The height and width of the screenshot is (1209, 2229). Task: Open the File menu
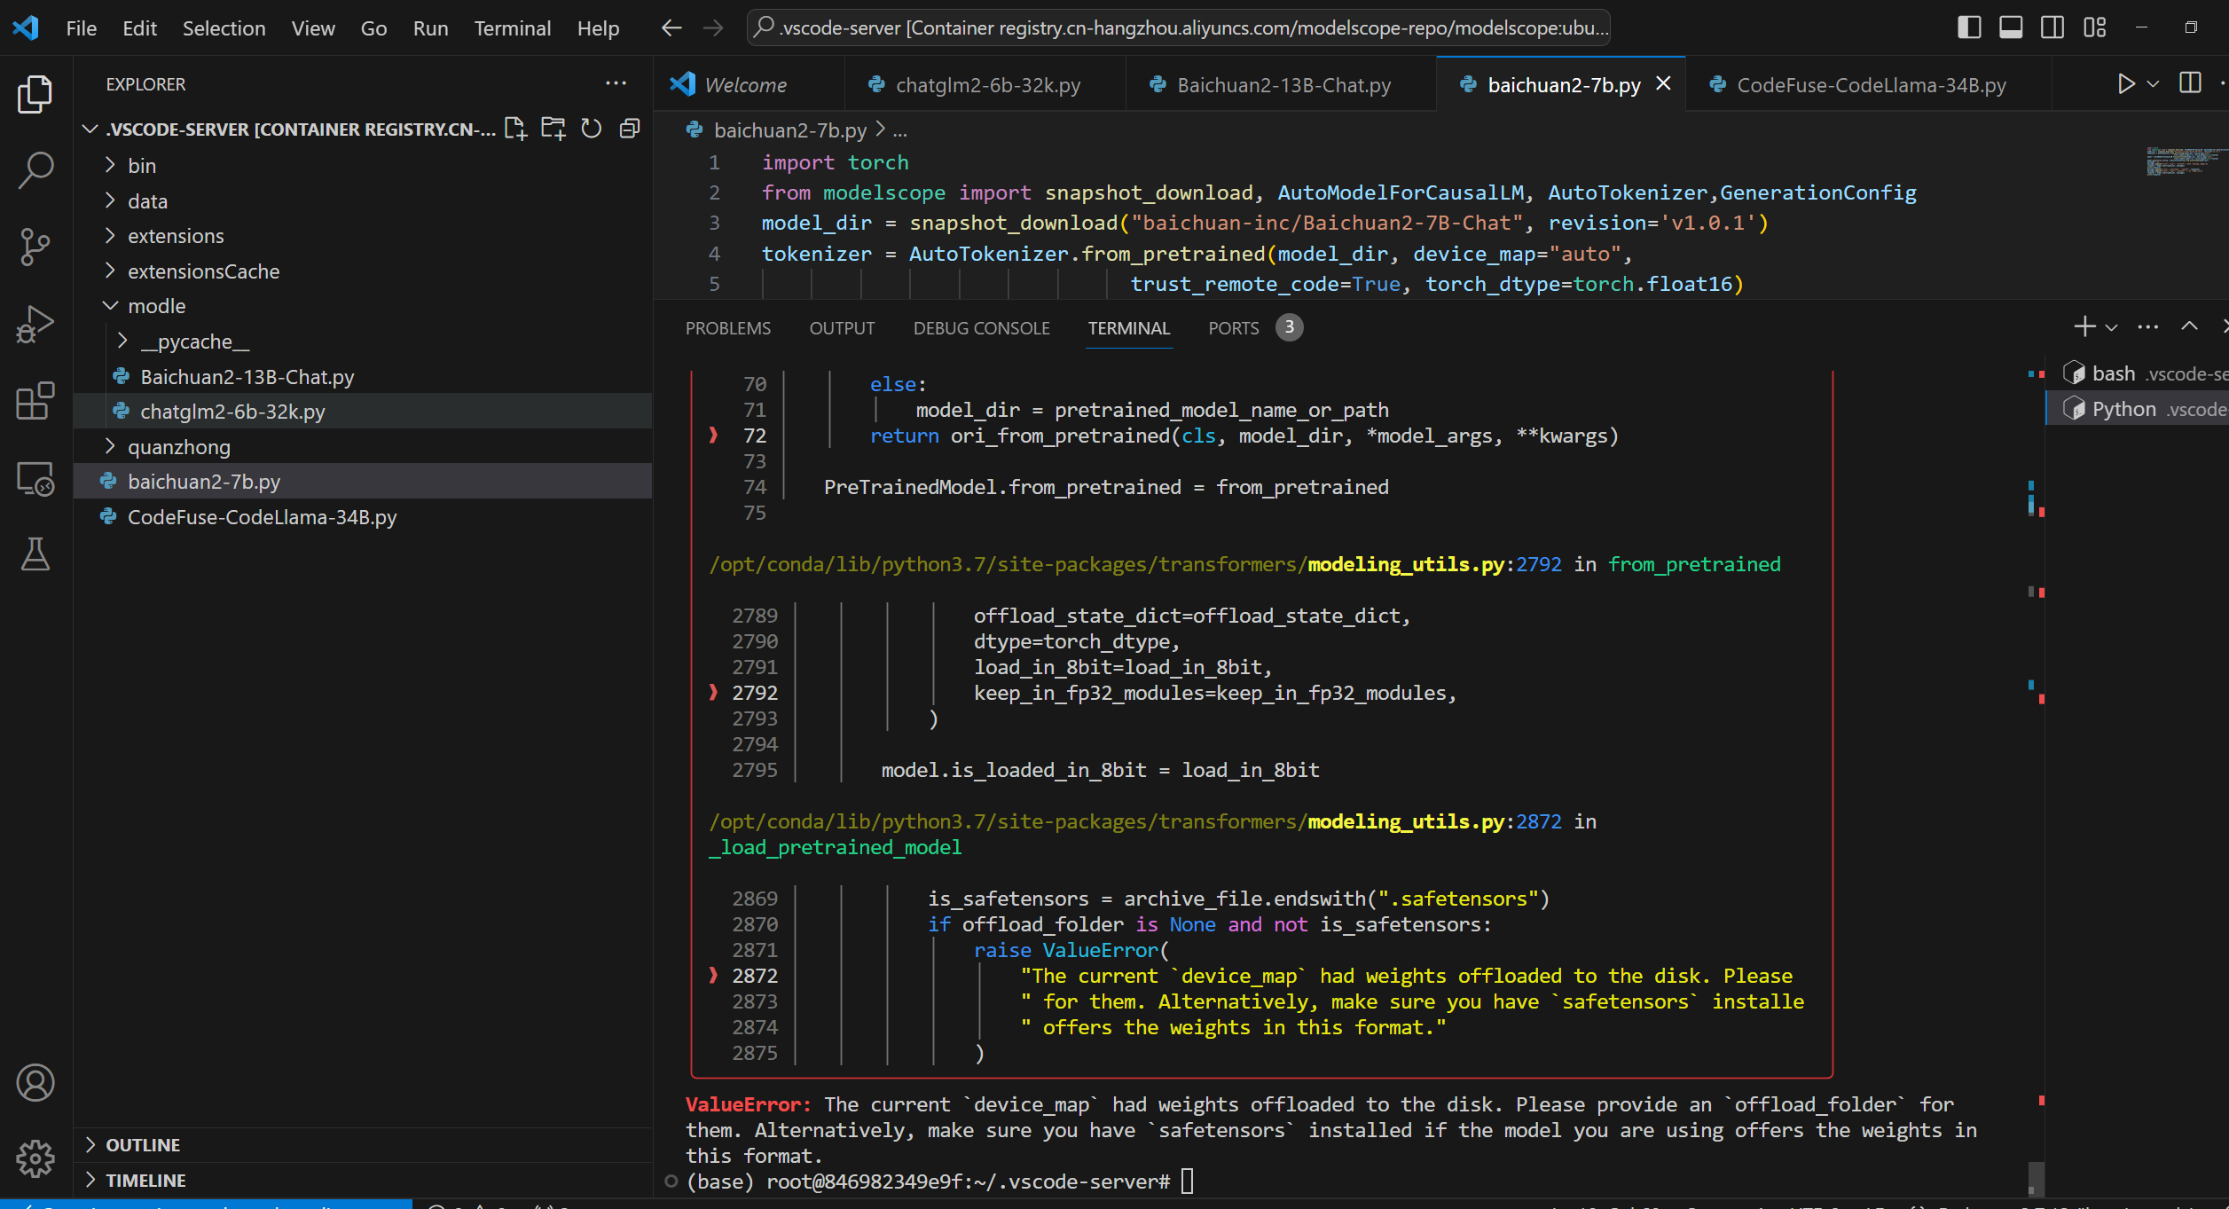pos(82,28)
